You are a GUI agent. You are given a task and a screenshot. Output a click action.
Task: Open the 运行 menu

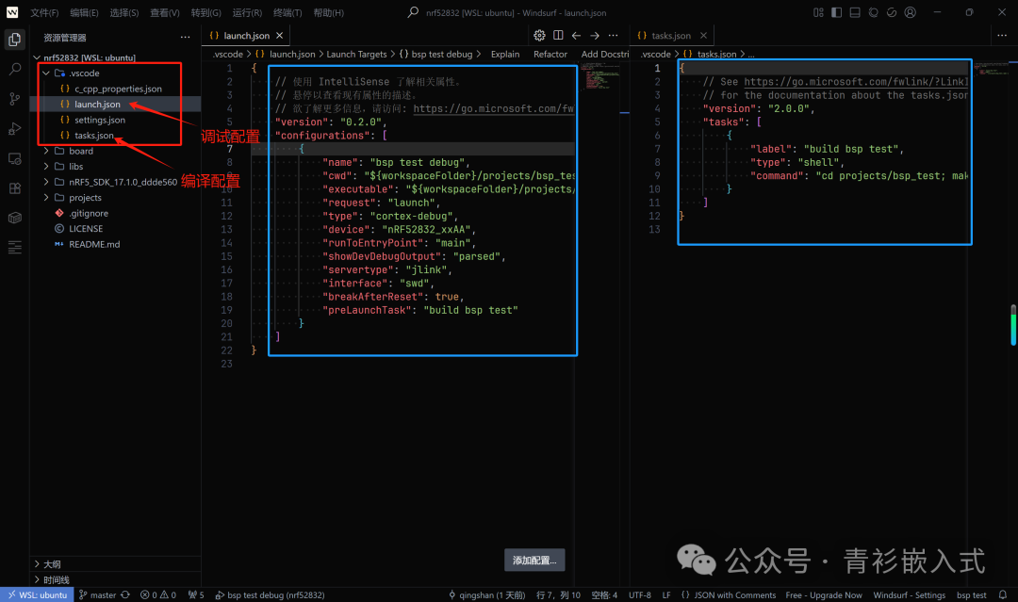pos(246,12)
